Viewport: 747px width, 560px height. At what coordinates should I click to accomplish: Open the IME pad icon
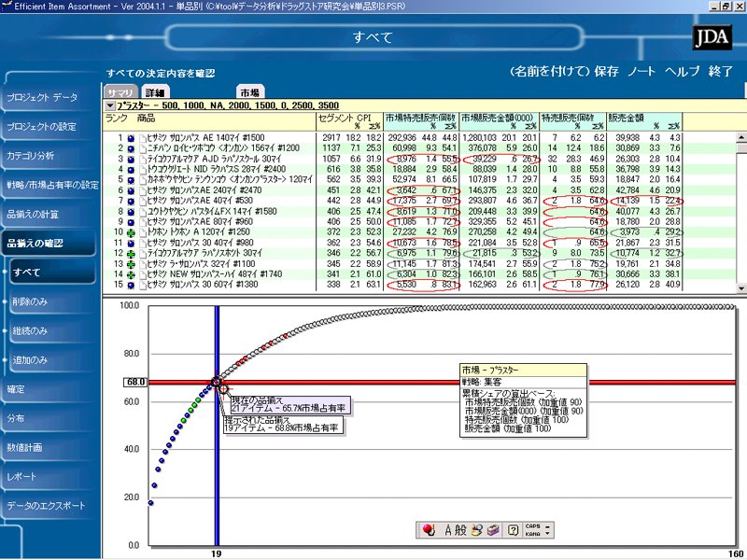coord(476,530)
